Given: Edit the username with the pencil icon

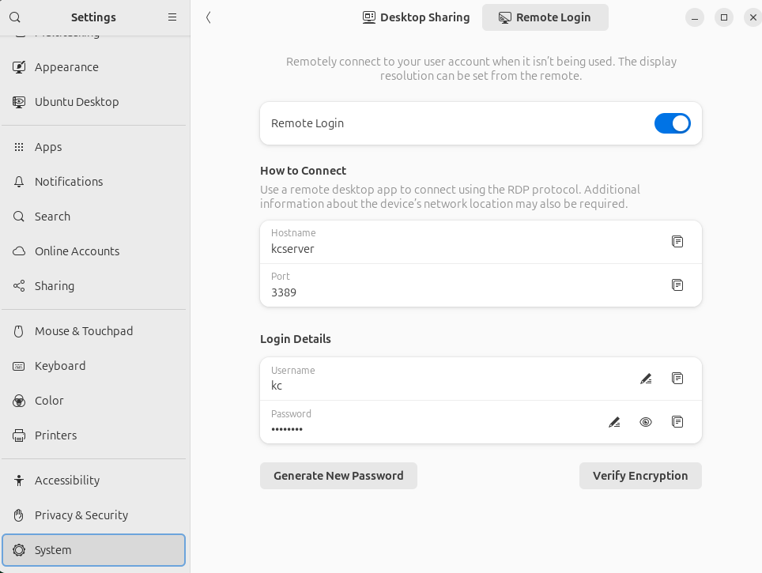Looking at the screenshot, I should [x=646, y=379].
